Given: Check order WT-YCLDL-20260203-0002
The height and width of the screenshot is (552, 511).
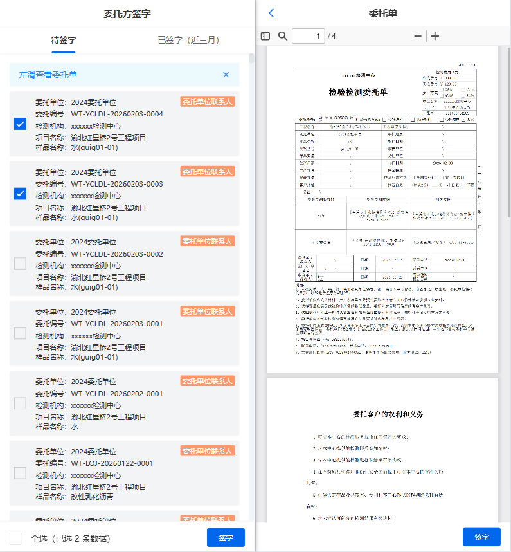Looking at the screenshot, I should [20, 264].
